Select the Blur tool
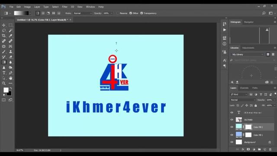 pyautogui.click(x=10, y=62)
